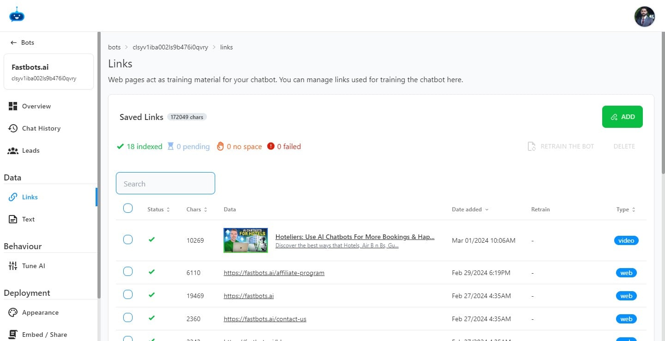This screenshot has width=665, height=341.
Task: Open the https://fastbots.ai/contact-us link
Action: pyautogui.click(x=265, y=319)
